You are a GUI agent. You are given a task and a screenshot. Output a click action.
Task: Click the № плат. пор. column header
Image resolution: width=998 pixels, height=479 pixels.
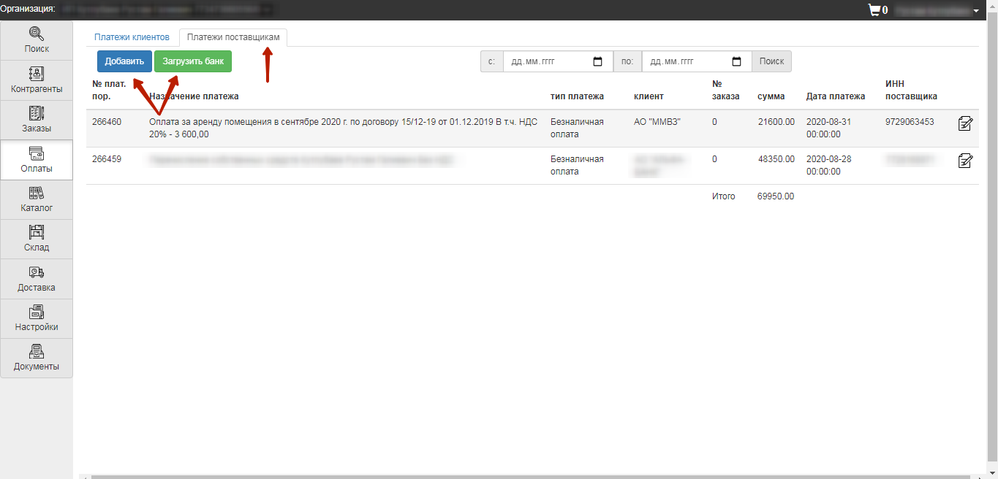tap(109, 90)
